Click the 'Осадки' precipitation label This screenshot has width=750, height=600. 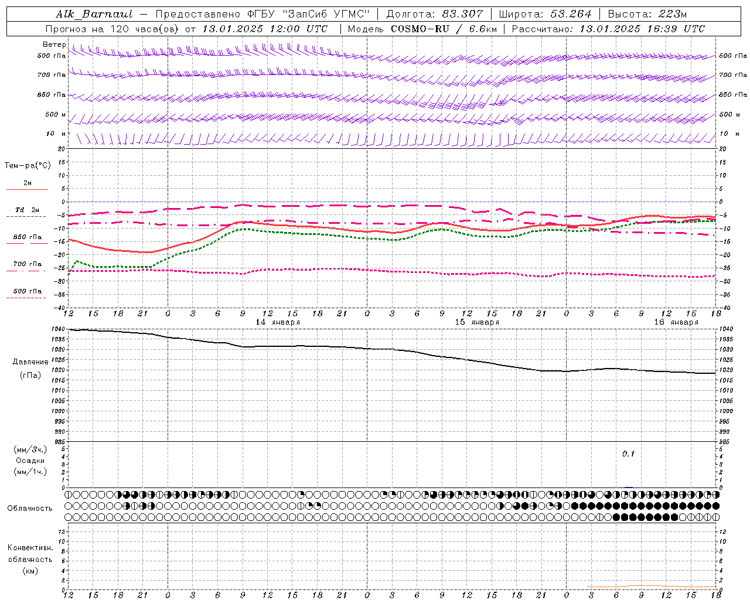point(30,461)
